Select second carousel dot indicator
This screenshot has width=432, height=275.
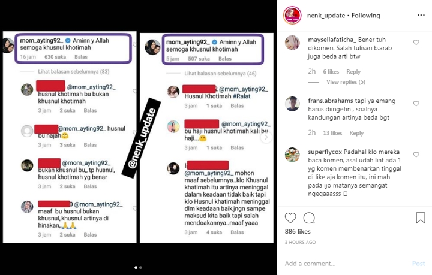(141, 267)
